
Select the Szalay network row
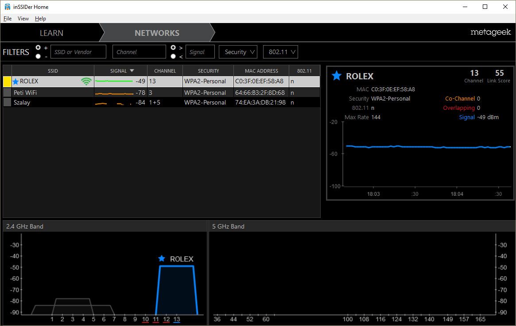pos(161,102)
